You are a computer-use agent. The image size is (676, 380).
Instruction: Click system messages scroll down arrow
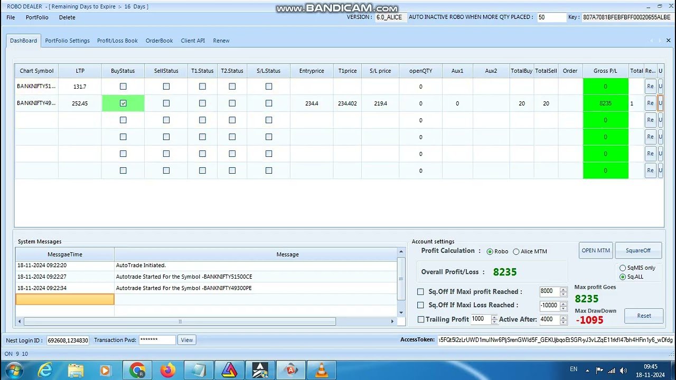(x=401, y=313)
